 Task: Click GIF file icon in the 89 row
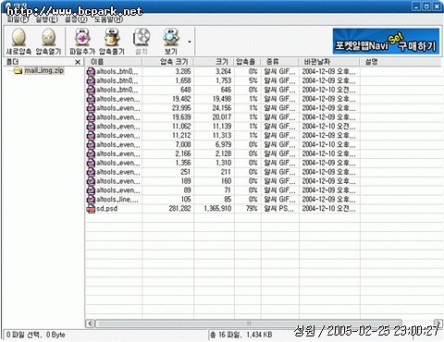coord(91,190)
